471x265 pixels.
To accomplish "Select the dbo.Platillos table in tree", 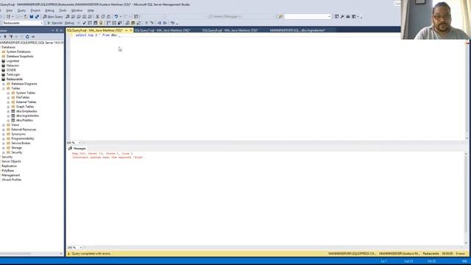I will point(24,120).
